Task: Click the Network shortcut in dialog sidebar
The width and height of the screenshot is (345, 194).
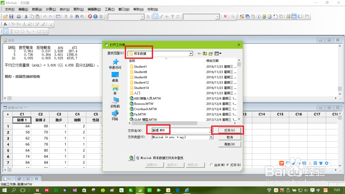Action: (x=115, y=115)
